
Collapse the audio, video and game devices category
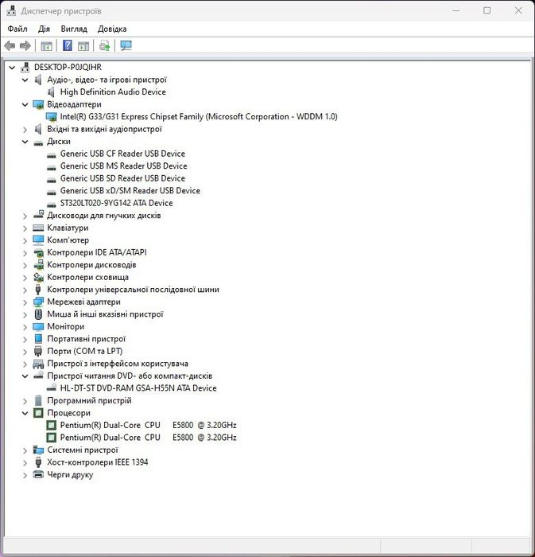click(x=25, y=80)
